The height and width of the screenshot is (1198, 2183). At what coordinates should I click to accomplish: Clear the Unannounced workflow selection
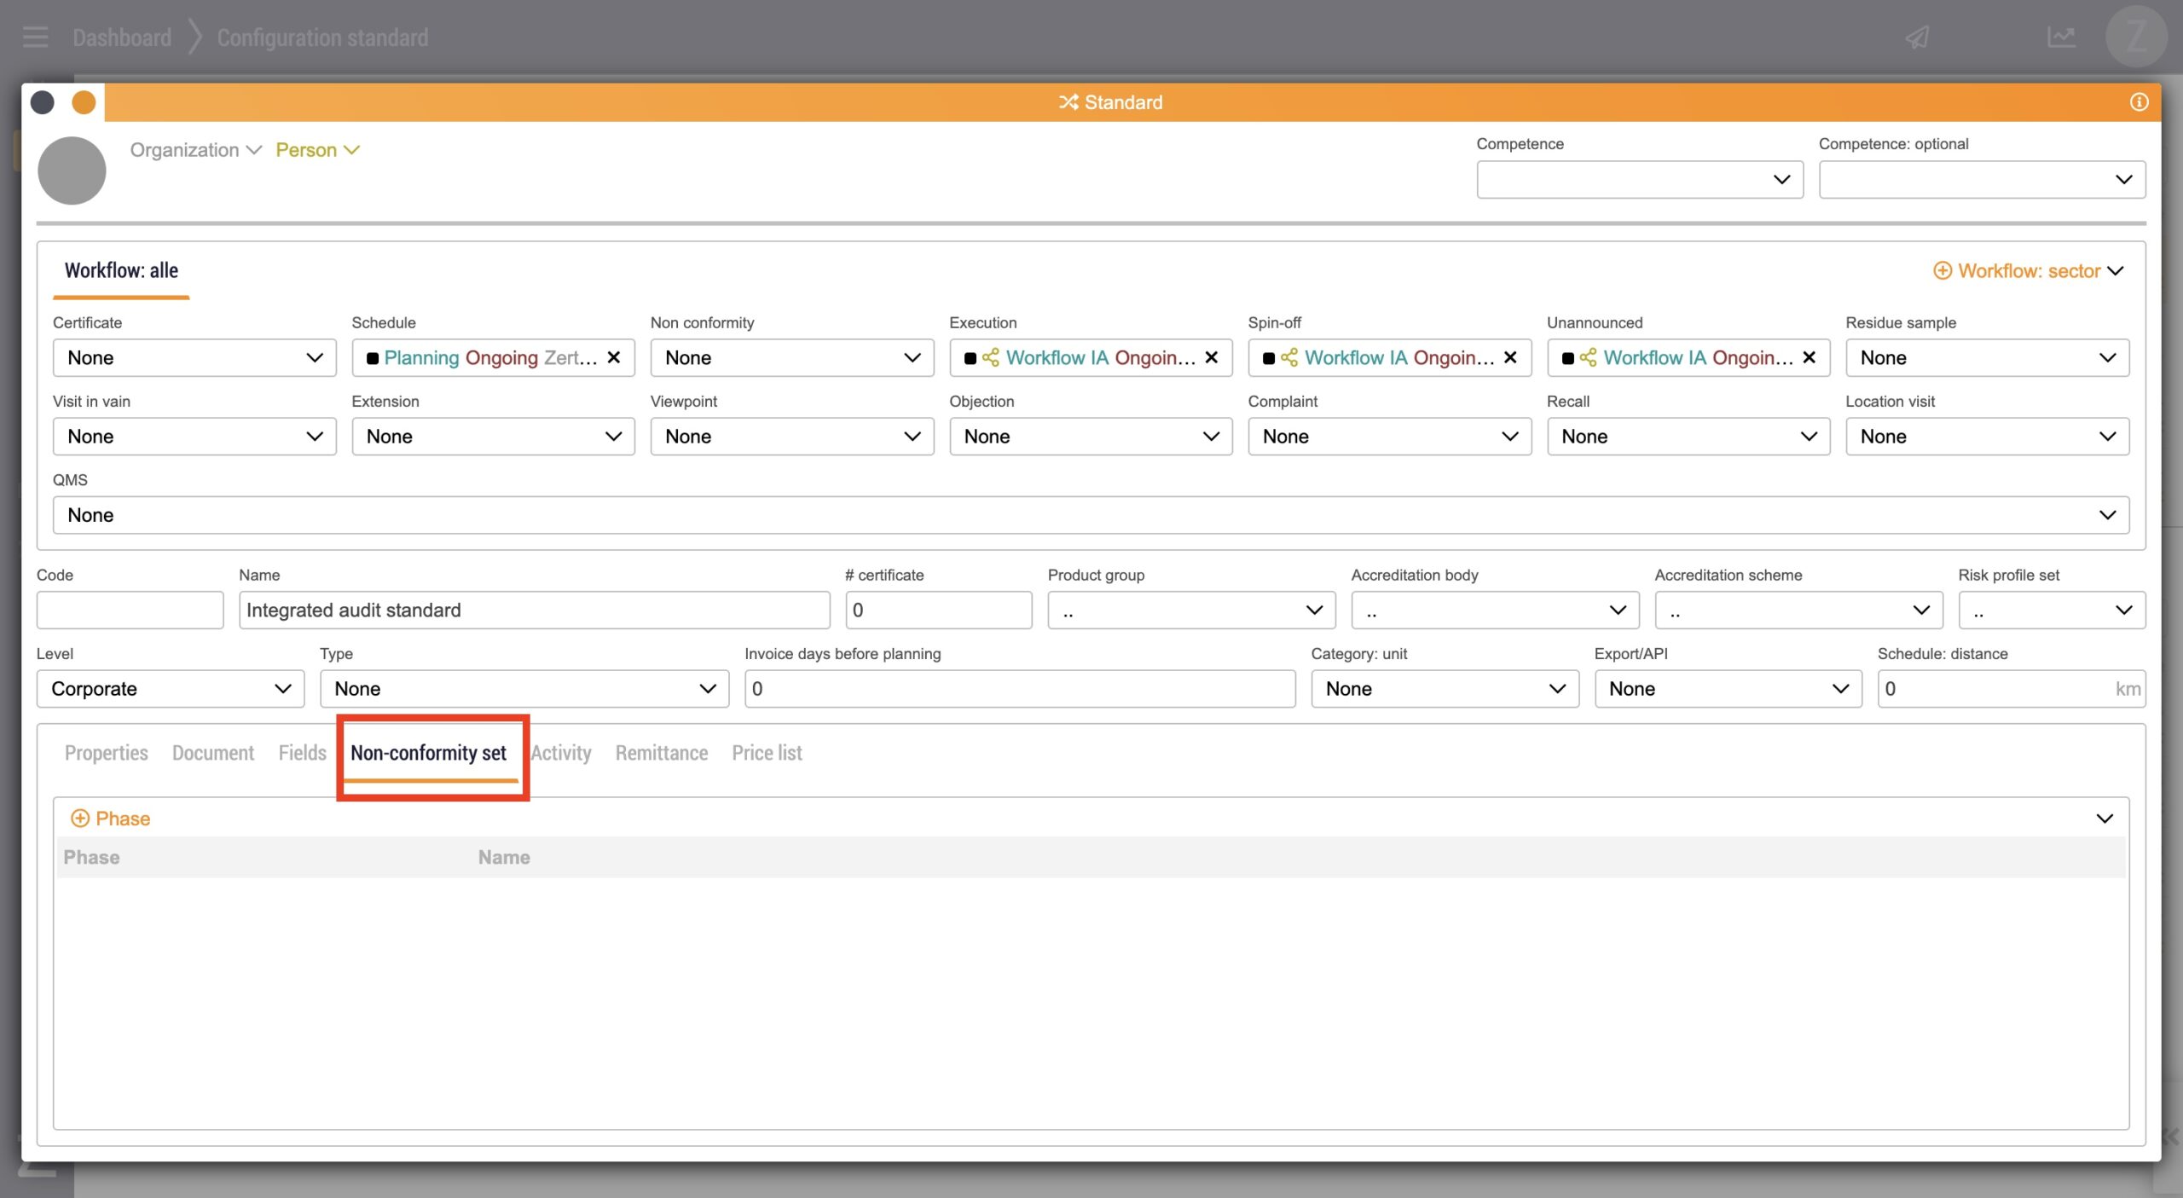point(1809,357)
